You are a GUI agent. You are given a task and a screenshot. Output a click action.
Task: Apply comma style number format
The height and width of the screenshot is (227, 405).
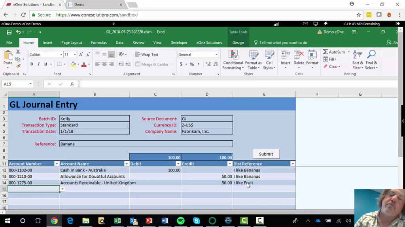[x=199, y=64]
